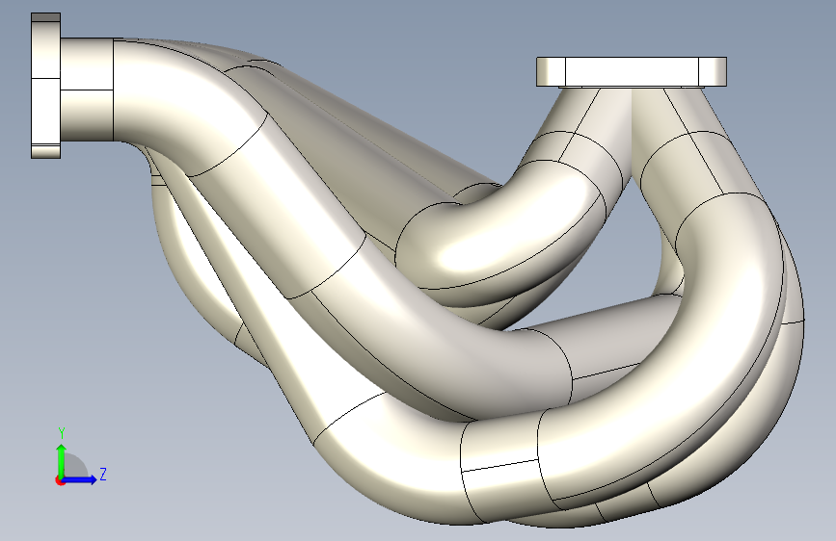Click the red X axis dot at triad origin
This screenshot has width=836, height=541.
[60, 480]
